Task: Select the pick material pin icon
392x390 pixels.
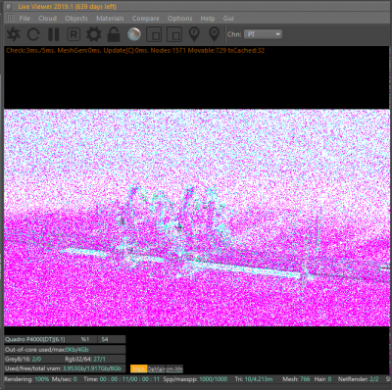Action: tap(214, 34)
